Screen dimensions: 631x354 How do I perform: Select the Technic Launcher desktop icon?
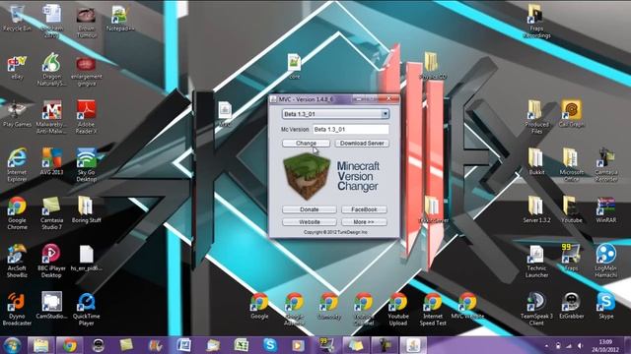coord(536,261)
